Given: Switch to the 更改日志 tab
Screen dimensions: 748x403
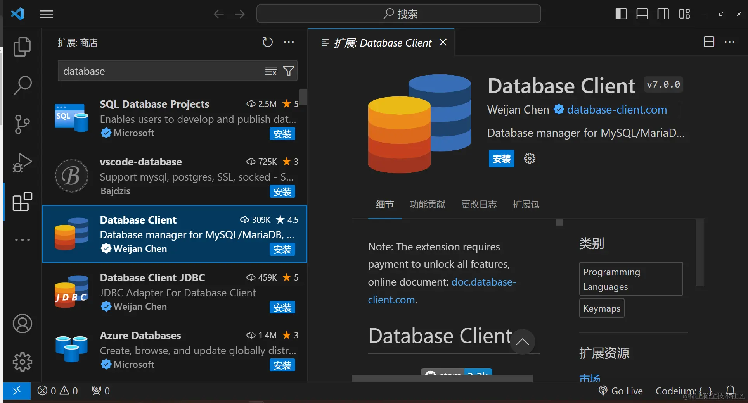Looking at the screenshot, I should [479, 204].
